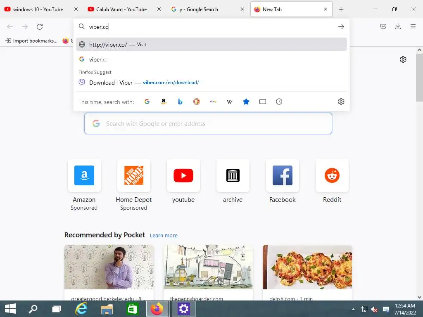Select the viber.co Google search suggestion

coord(211,59)
